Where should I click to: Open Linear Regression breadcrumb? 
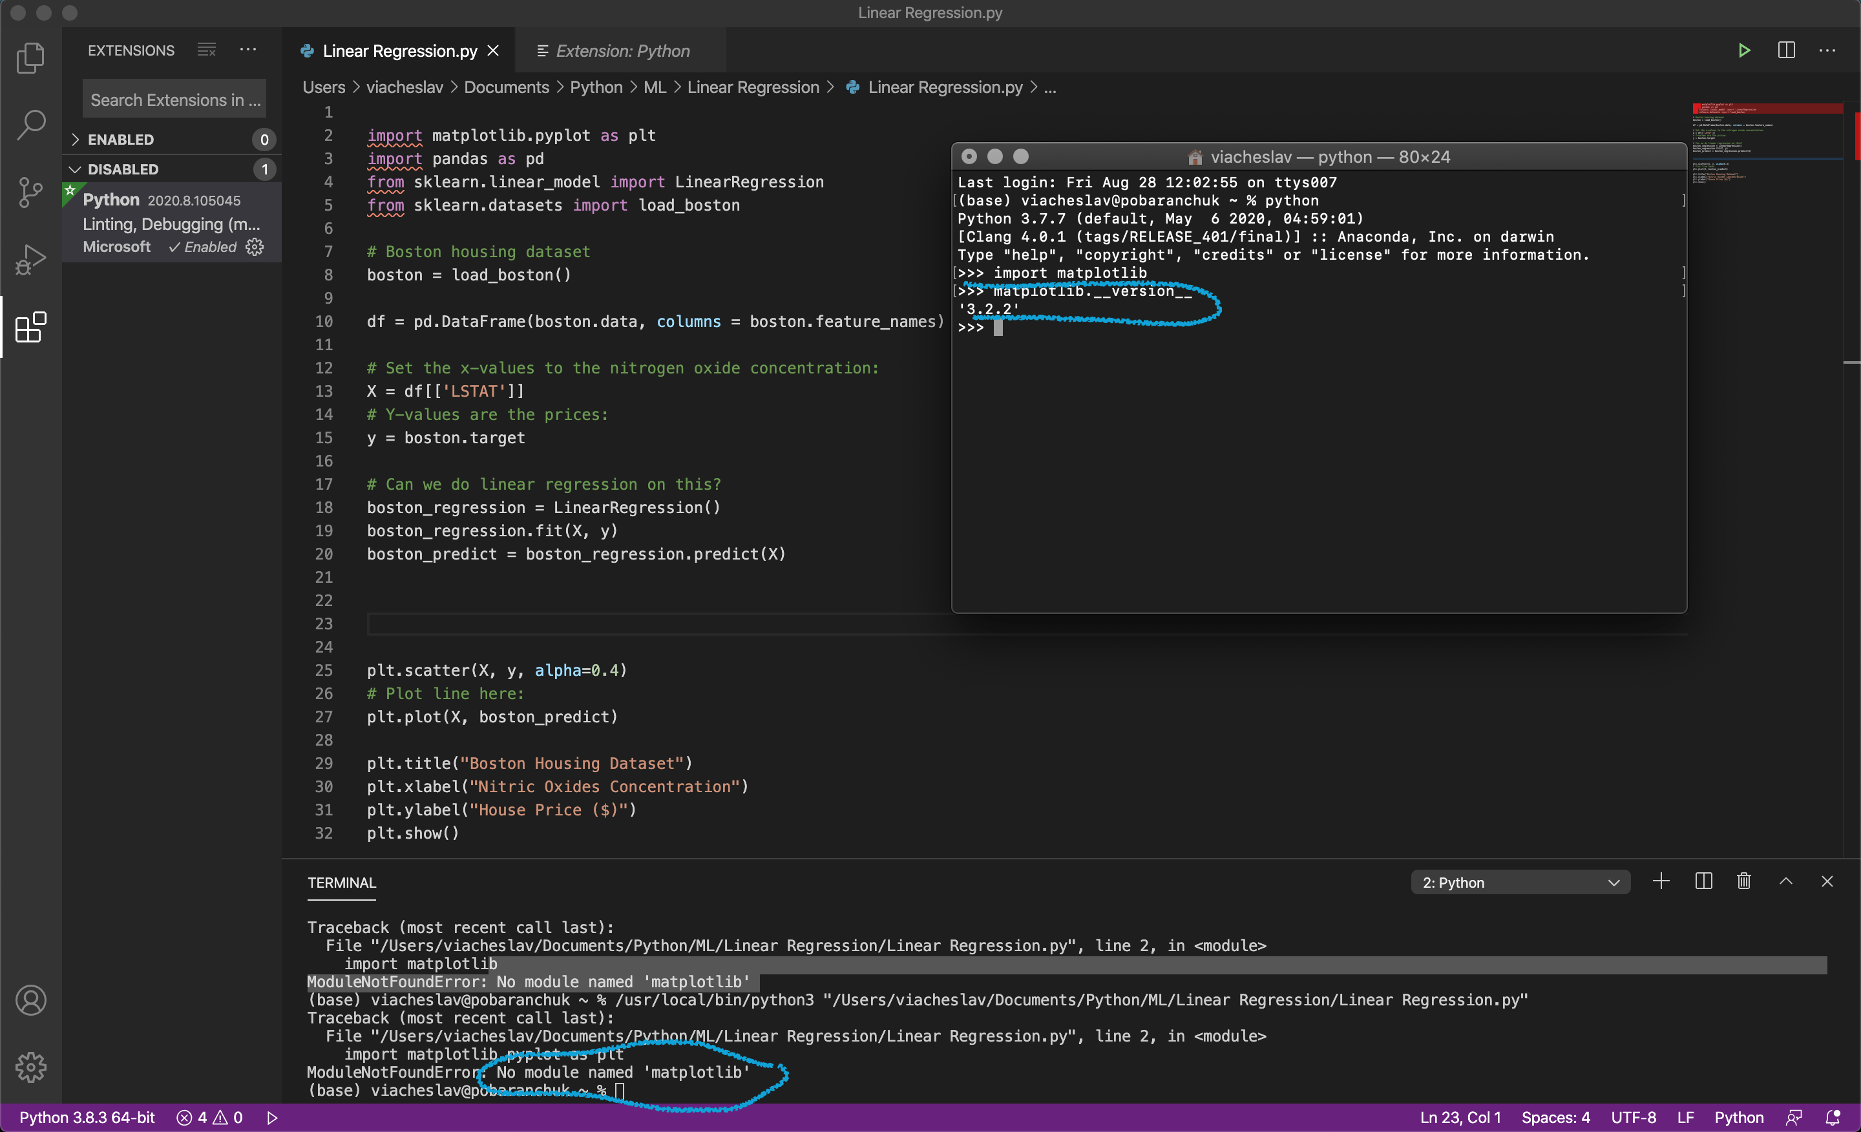pyautogui.click(x=753, y=87)
